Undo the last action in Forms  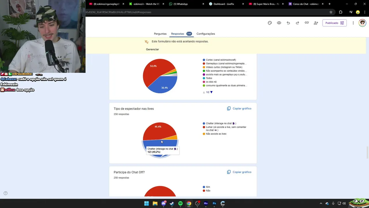288,23
